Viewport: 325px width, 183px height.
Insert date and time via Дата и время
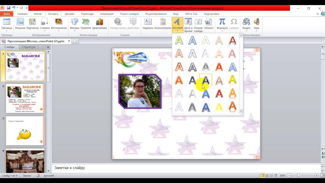[x=188, y=25]
